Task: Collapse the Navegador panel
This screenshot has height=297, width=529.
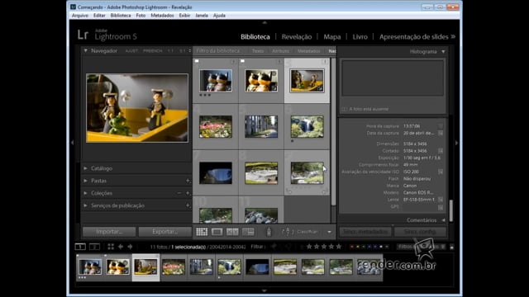Action: (86, 51)
